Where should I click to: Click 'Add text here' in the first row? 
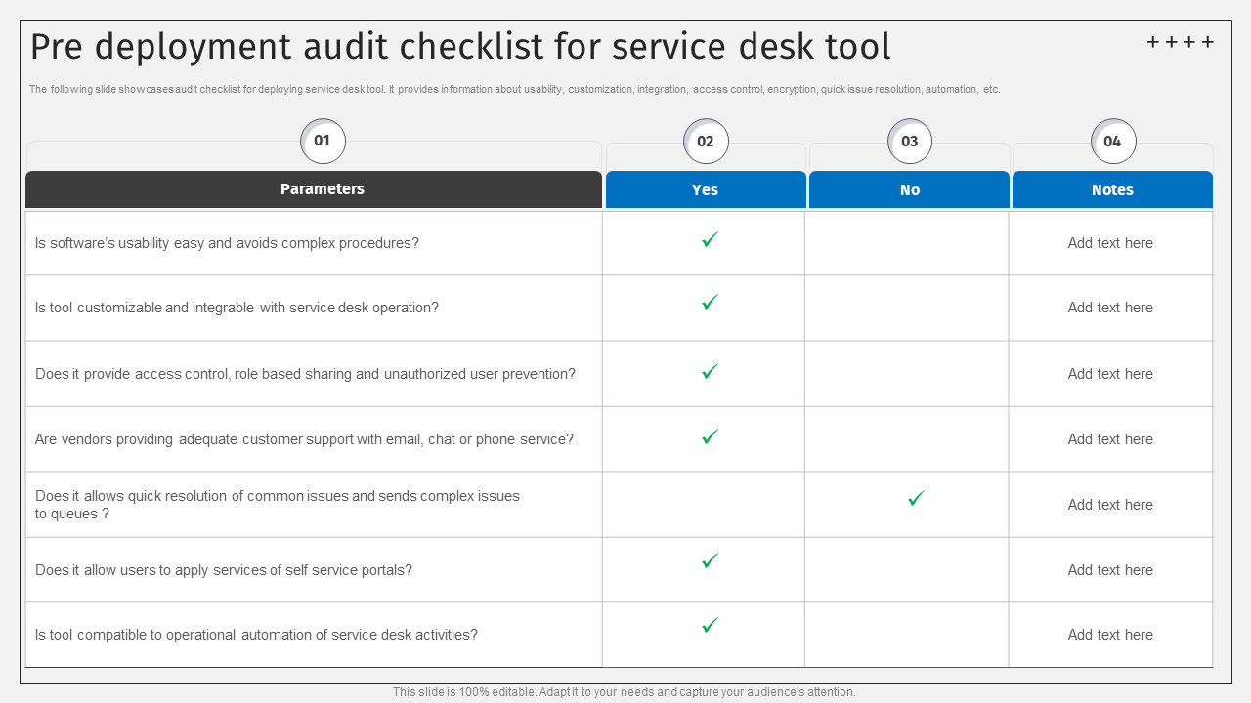coord(1110,243)
